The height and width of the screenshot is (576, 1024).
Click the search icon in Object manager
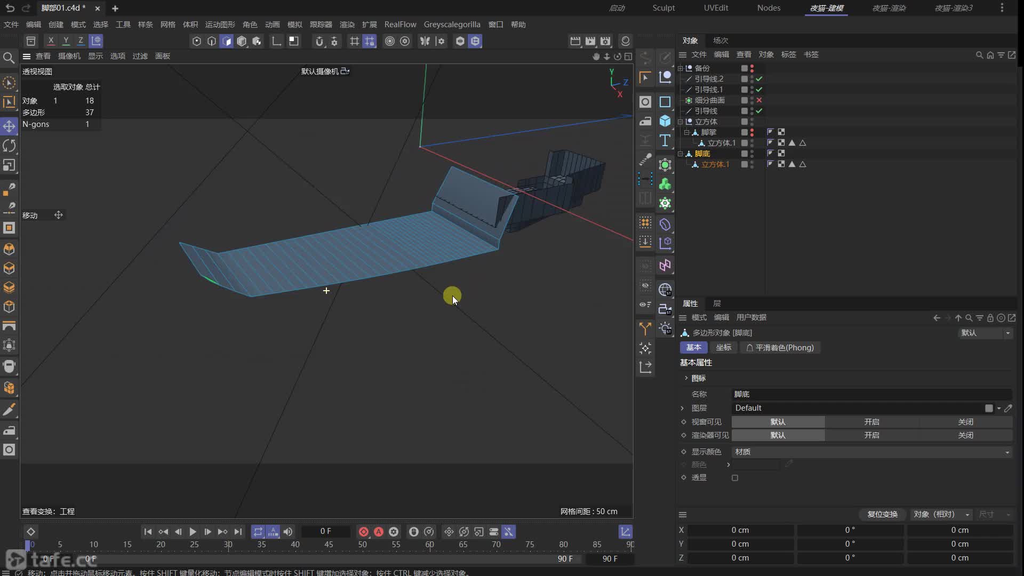click(979, 55)
